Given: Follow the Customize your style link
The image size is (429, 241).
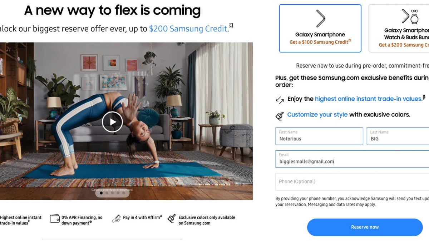Looking at the screenshot, I should (x=317, y=115).
